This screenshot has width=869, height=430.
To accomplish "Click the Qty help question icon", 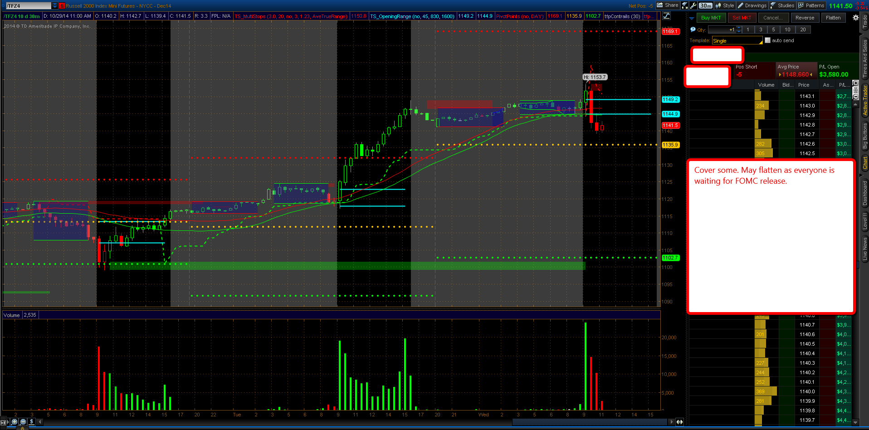I will point(693,29).
